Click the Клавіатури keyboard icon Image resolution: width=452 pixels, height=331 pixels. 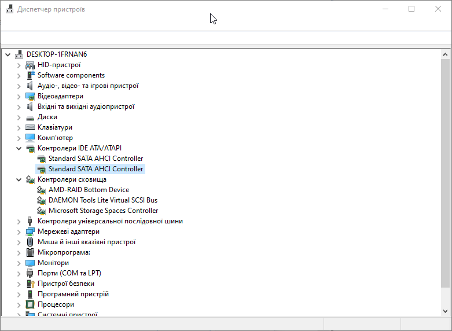click(30, 127)
